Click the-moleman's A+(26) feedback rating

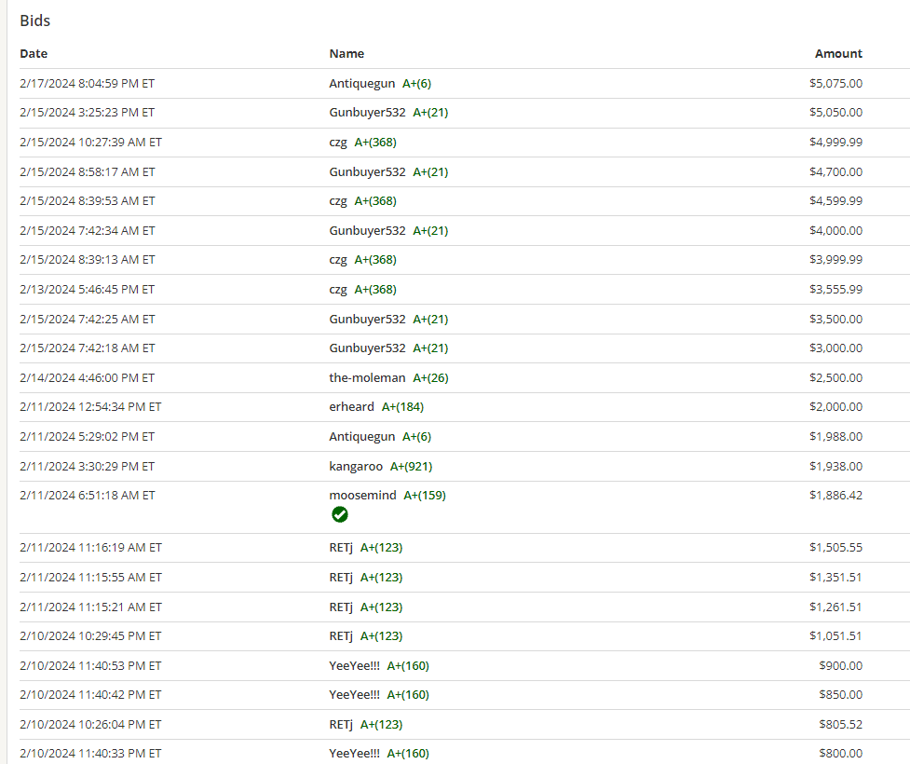(x=430, y=377)
